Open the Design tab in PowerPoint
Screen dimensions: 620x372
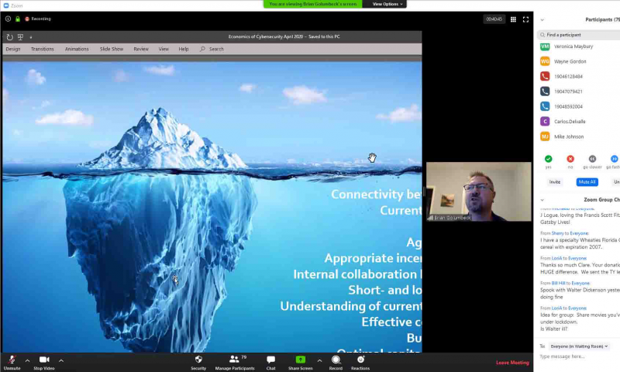point(13,49)
